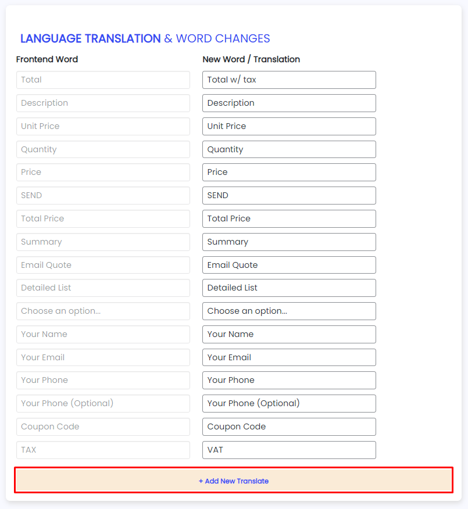
Task: Click the Add New Translate button
Action: (234, 480)
